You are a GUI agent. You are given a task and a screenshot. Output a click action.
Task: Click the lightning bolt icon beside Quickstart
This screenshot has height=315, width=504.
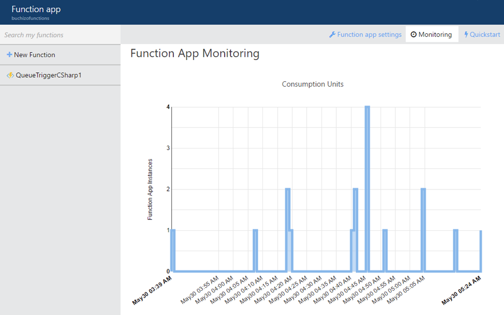pos(466,34)
